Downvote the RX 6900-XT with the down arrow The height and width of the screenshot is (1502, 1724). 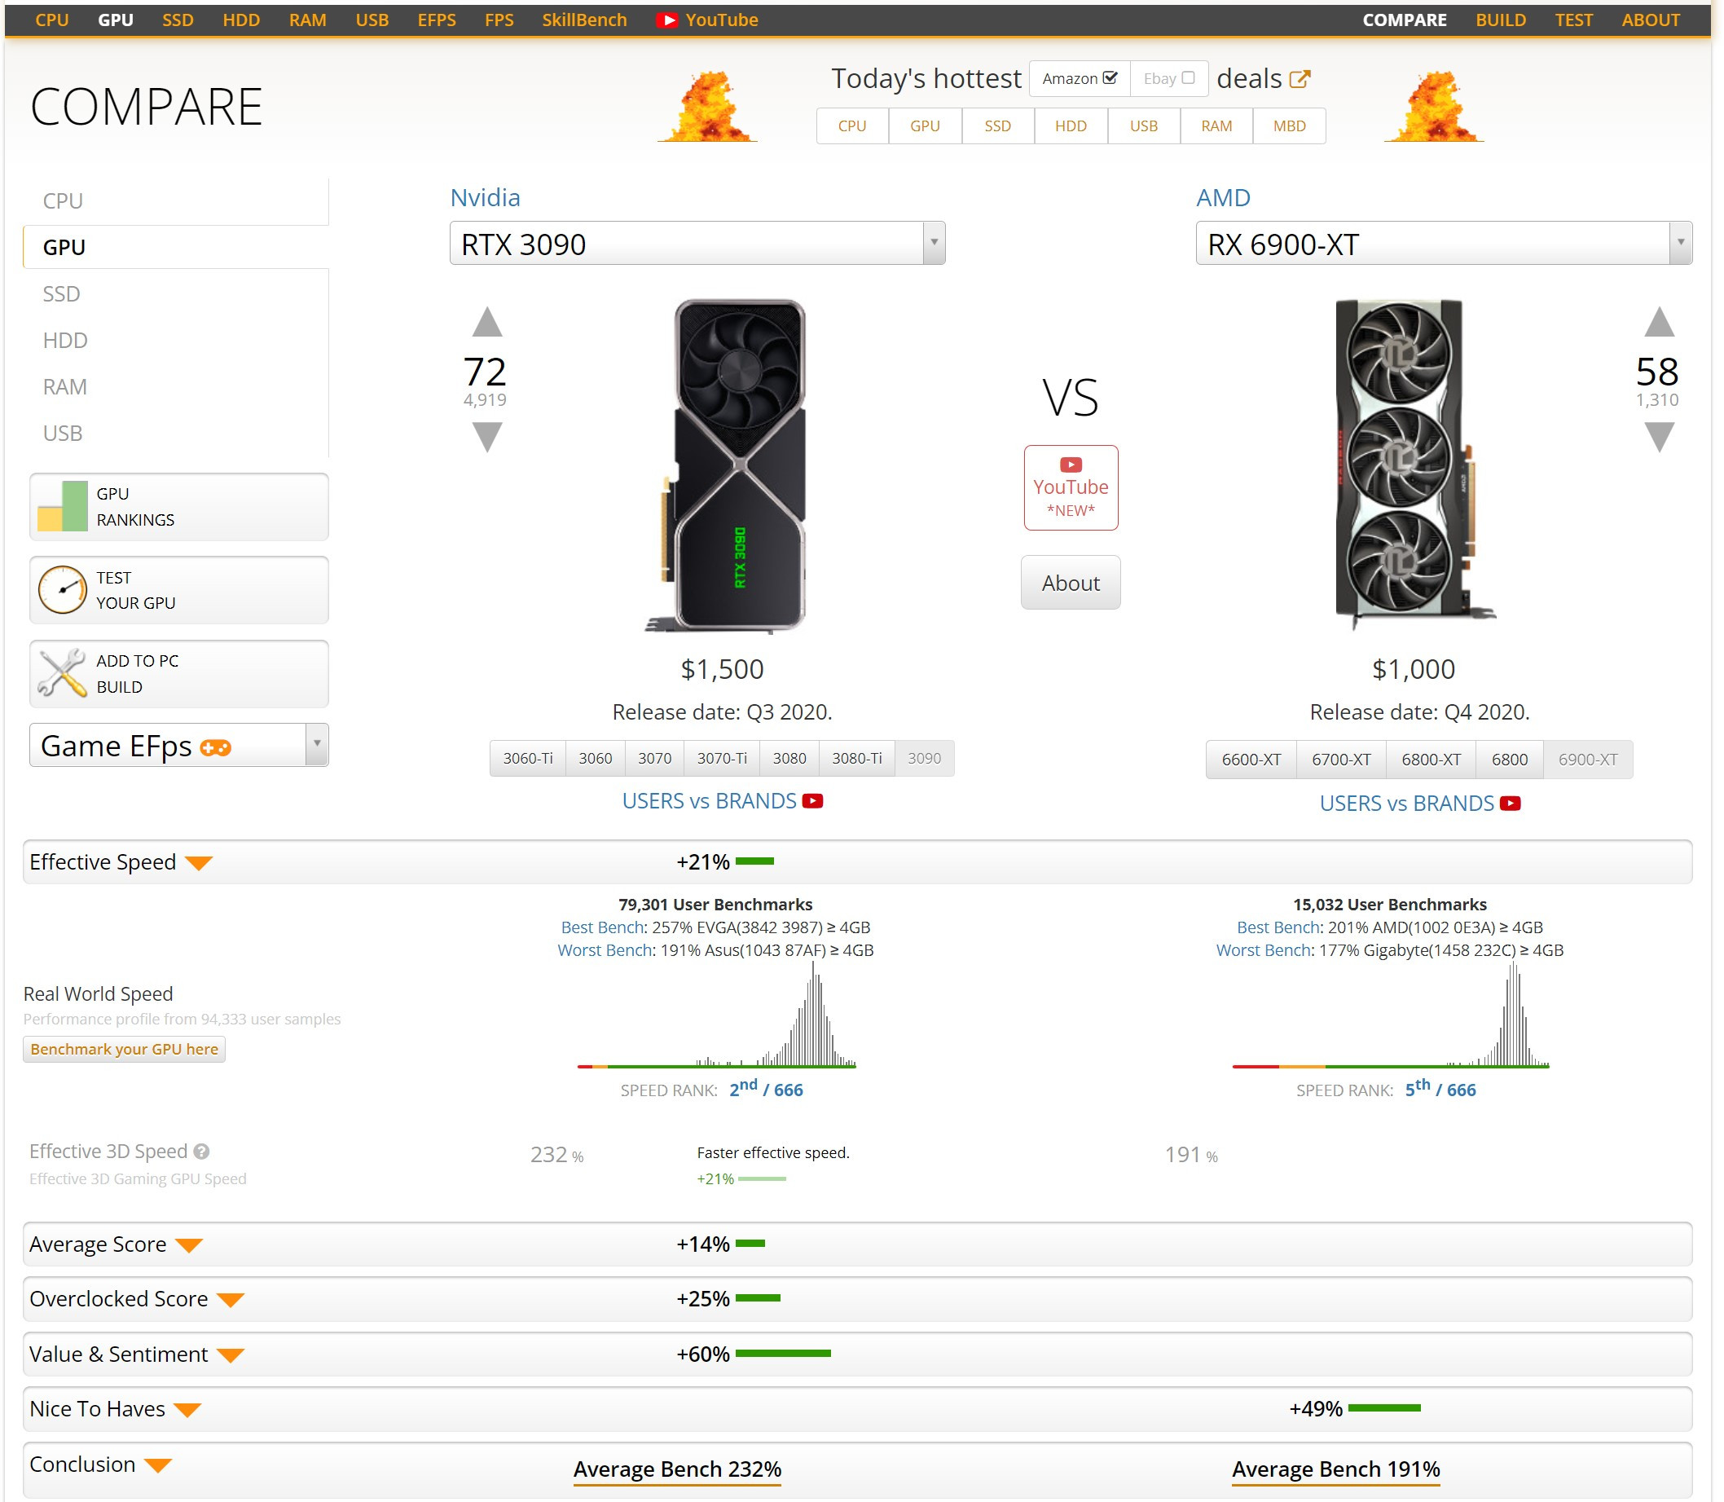[1660, 438]
